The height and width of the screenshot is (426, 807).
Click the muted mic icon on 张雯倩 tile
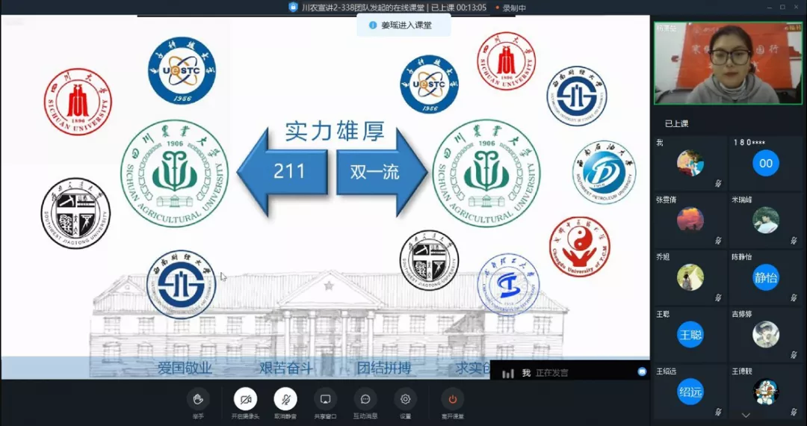click(718, 240)
